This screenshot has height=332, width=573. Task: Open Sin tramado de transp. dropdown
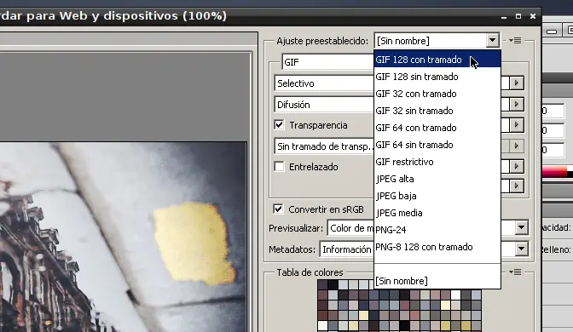click(x=324, y=146)
